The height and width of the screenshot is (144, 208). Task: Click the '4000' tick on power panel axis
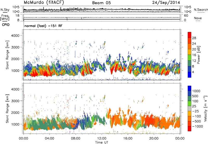pyautogui.click(x=15, y=36)
